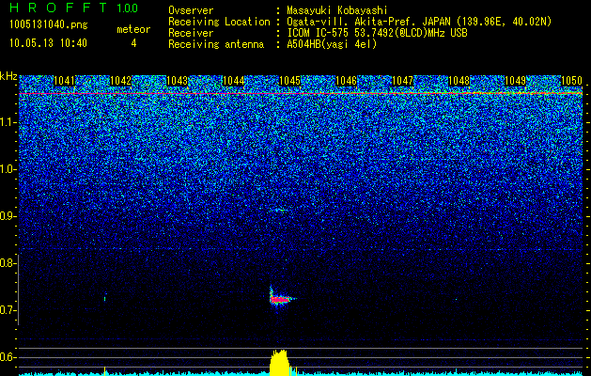Viewport: 591px width, 376px height.
Task: Click the meteor count label
Action: pos(133,29)
